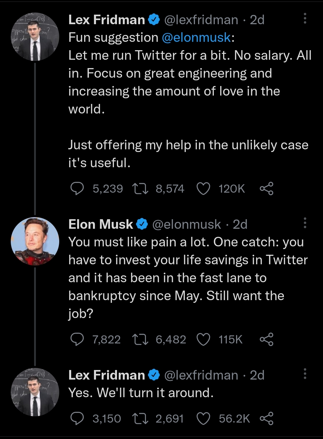
Task: Reply to Lex Fridman's first tweet
Action: click(x=77, y=189)
